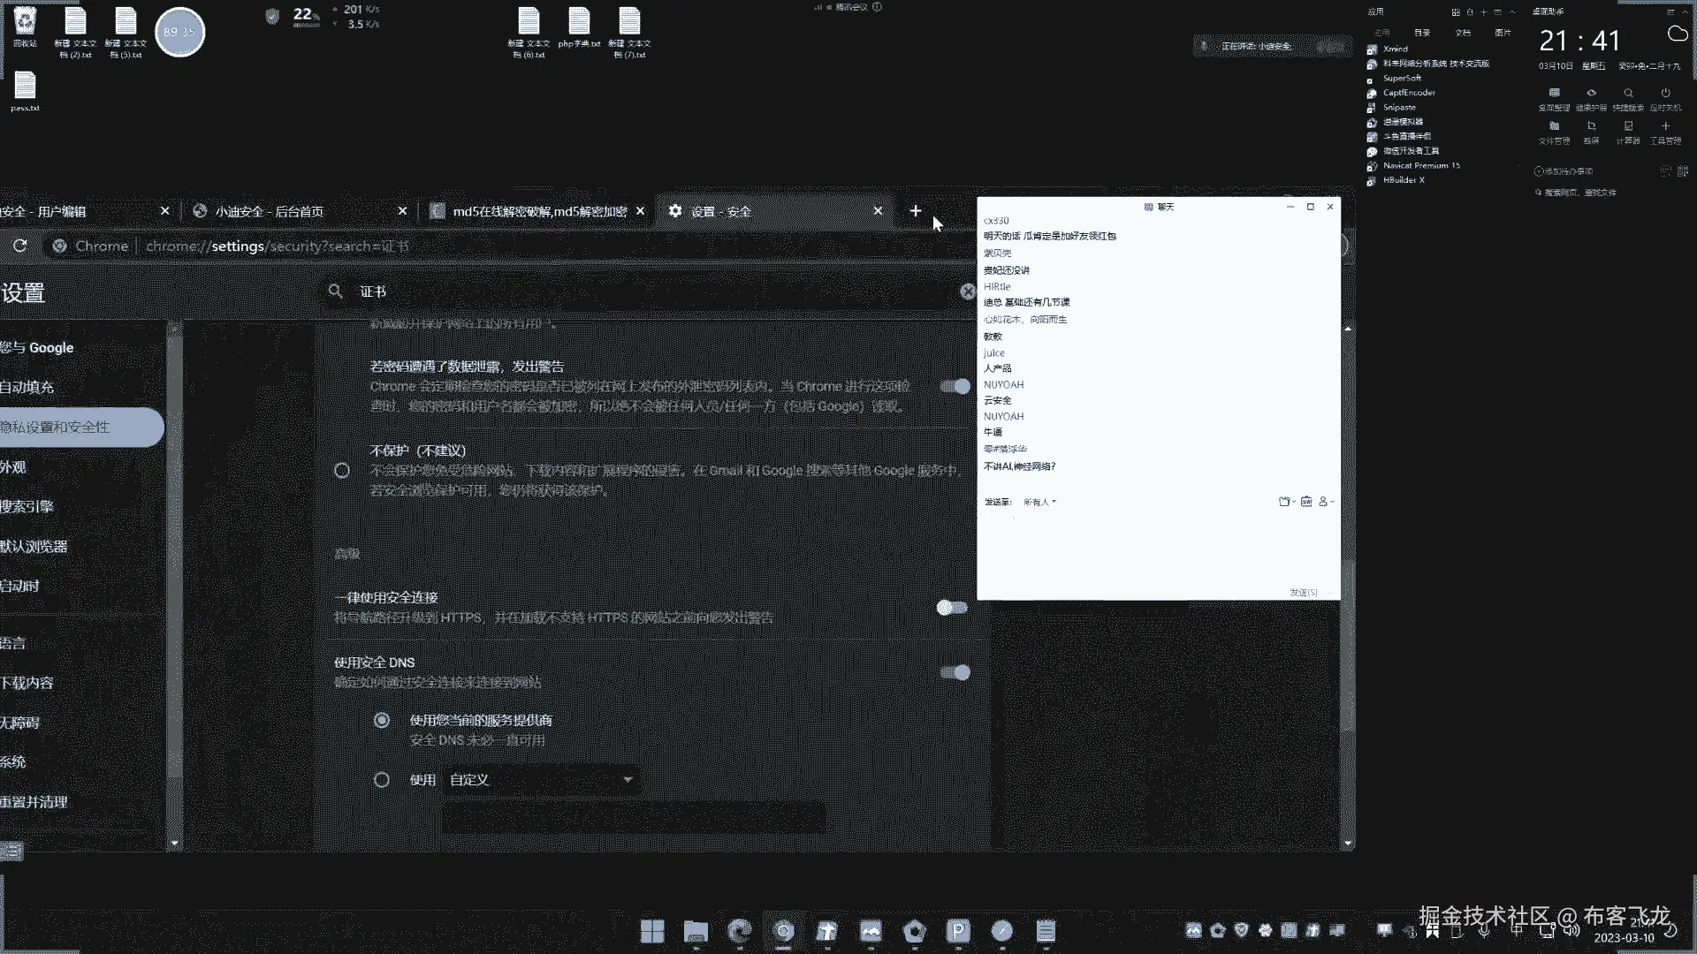The width and height of the screenshot is (1697, 954).
Task: Open the Edge browser from the taskbar
Action: pyautogui.click(x=739, y=931)
